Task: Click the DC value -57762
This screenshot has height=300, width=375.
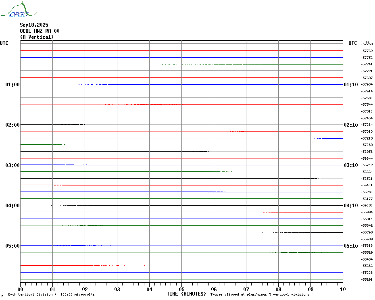Action: (367, 51)
